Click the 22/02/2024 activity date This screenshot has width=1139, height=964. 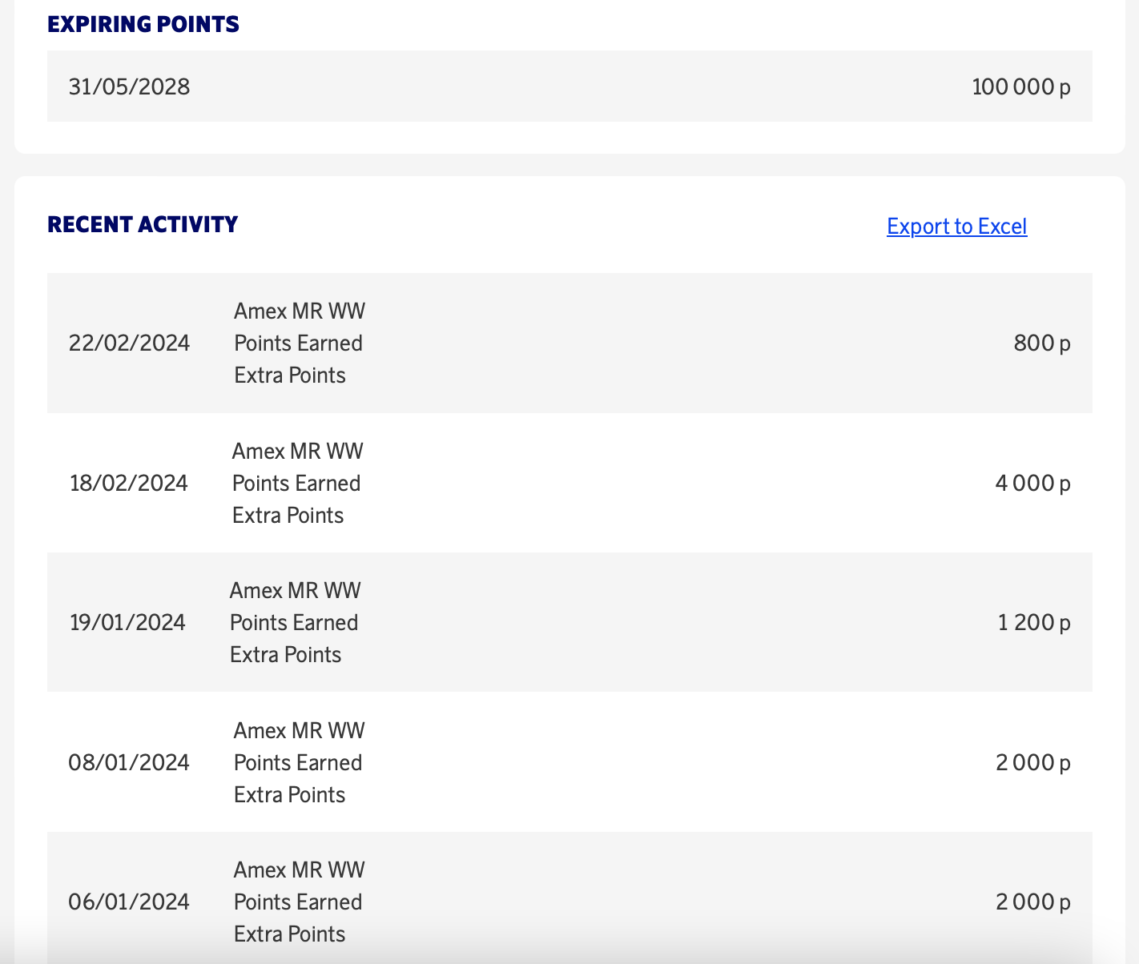pyautogui.click(x=129, y=343)
